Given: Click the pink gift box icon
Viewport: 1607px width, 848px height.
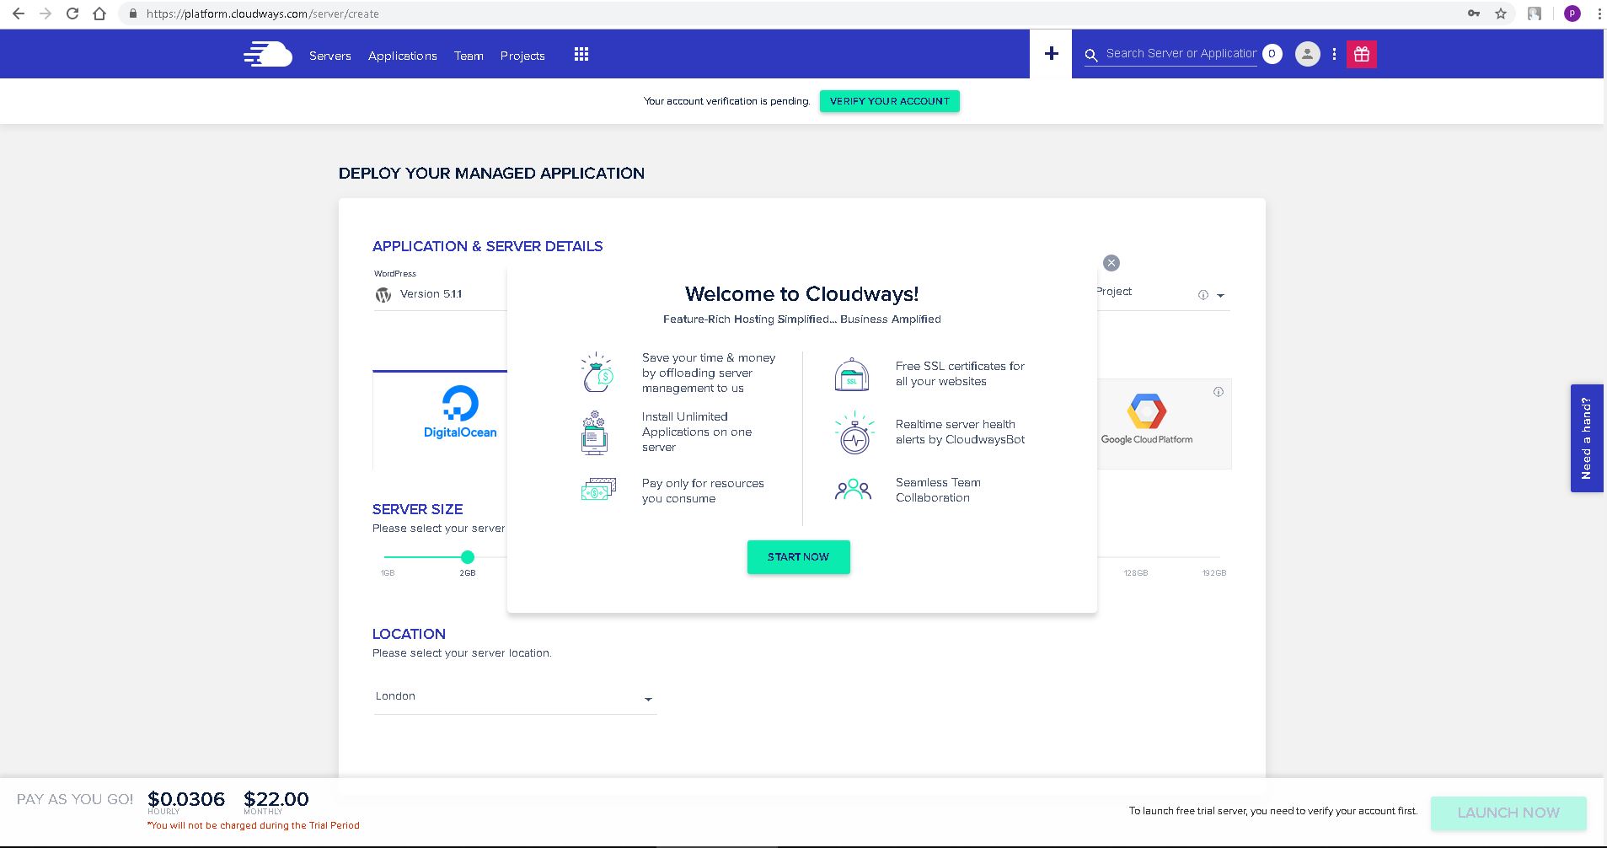Looking at the screenshot, I should click(1362, 54).
